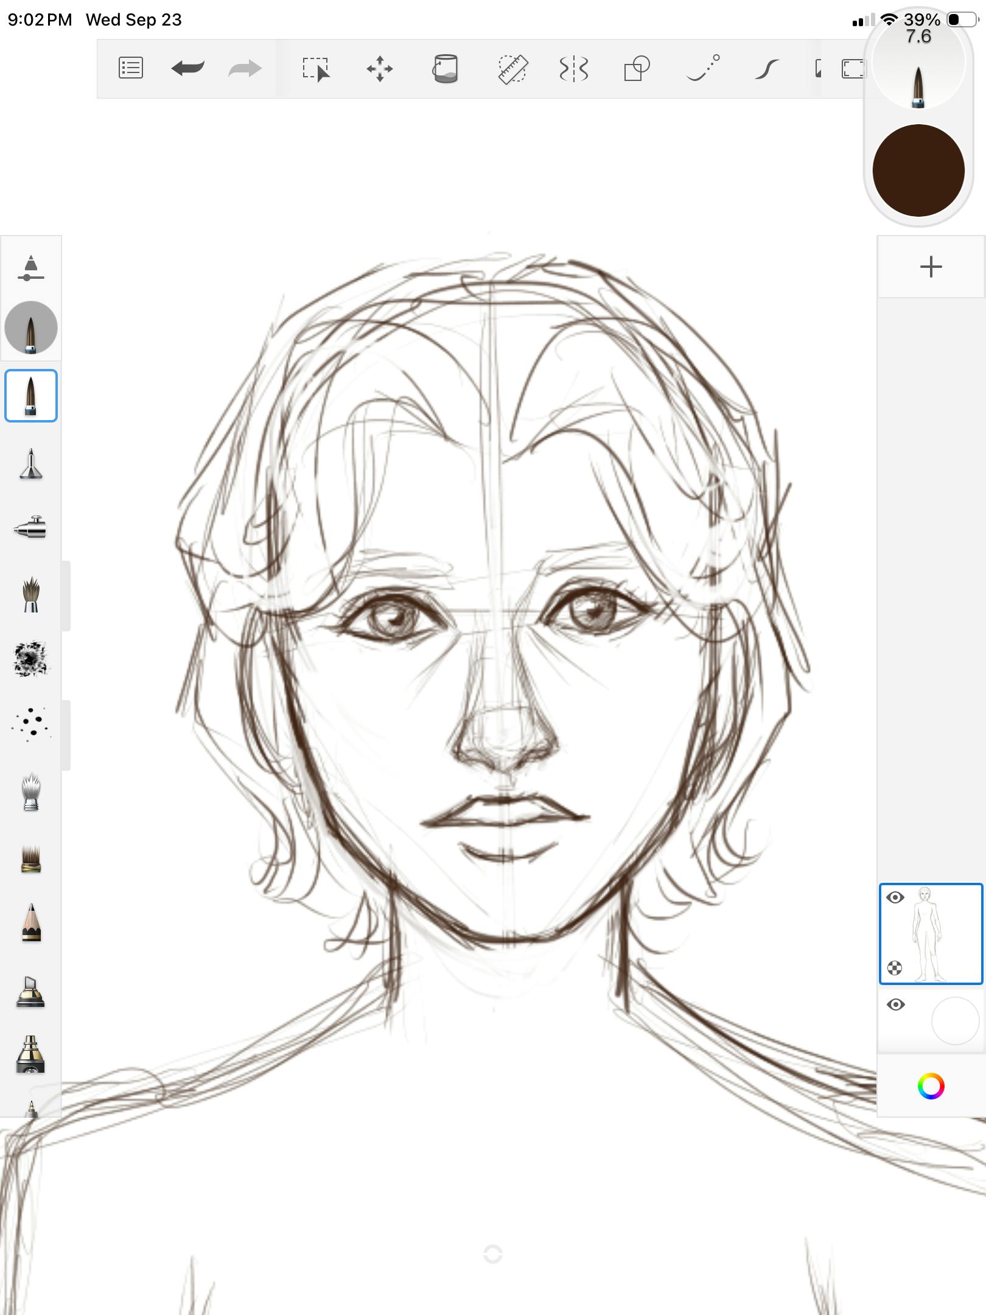Open the draw shapes tool

pyautogui.click(x=637, y=68)
